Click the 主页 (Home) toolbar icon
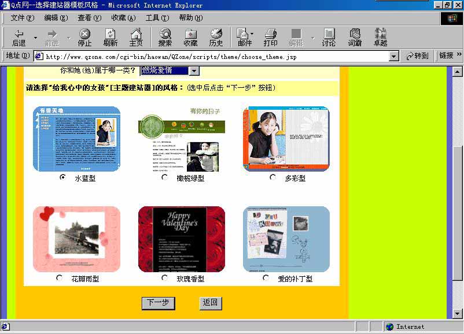Image resolution: width=464 pixels, height=334 pixels. [x=137, y=36]
